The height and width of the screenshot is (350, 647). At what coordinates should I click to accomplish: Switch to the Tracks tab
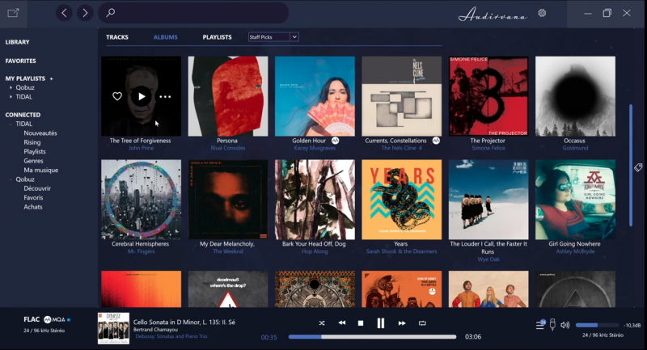(117, 37)
